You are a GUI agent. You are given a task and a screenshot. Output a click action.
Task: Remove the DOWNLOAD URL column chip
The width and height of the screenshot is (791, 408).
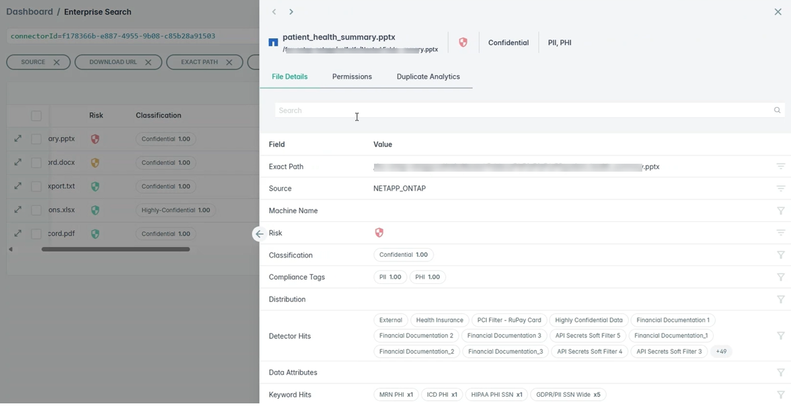148,63
